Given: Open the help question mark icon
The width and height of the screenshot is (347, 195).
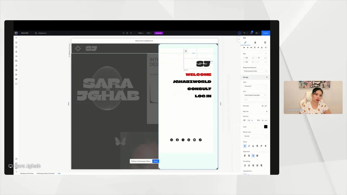Looking at the screenshot, I should click(16, 172).
